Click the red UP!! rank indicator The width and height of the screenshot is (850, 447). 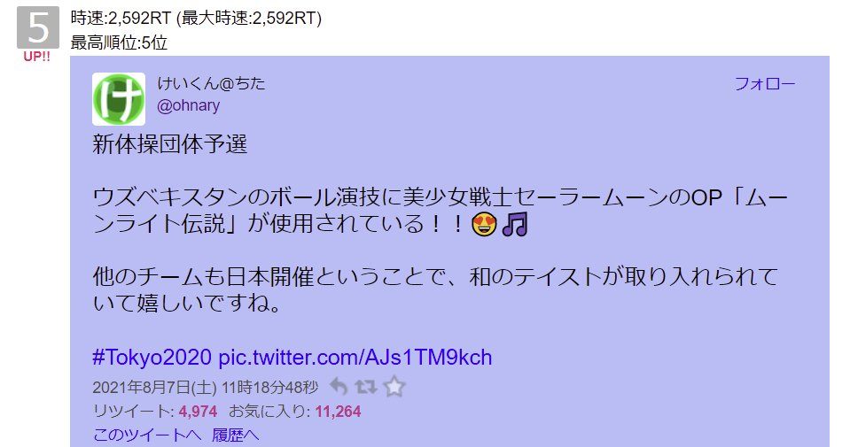(37, 57)
